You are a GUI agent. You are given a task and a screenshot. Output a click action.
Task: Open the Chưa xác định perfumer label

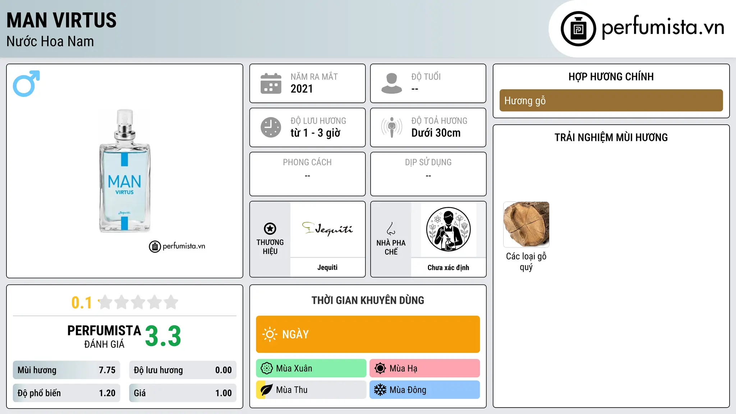tap(448, 267)
